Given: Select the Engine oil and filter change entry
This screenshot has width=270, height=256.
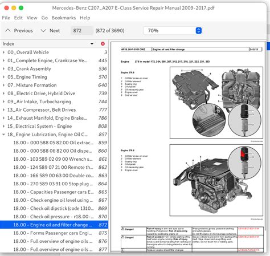Looking at the screenshot, I should pos(54,225).
